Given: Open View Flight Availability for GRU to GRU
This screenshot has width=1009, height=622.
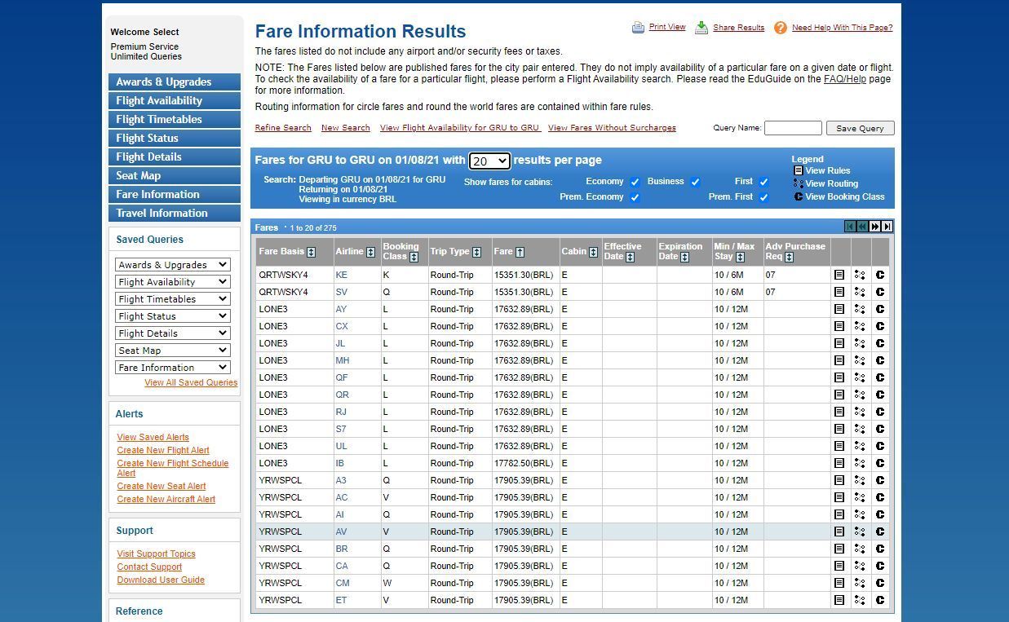Looking at the screenshot, I should (x=460, y=128).
